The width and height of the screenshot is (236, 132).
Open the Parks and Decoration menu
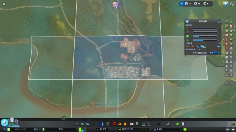tap(144, 124)
